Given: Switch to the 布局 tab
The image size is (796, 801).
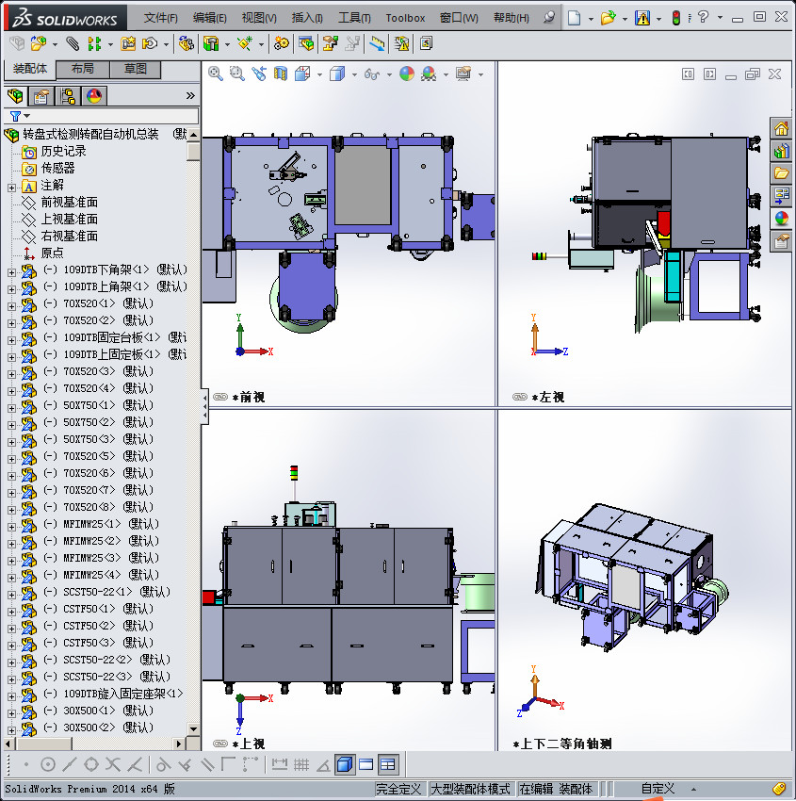Looking at the screenshot, I should click(x=82, y=69).
